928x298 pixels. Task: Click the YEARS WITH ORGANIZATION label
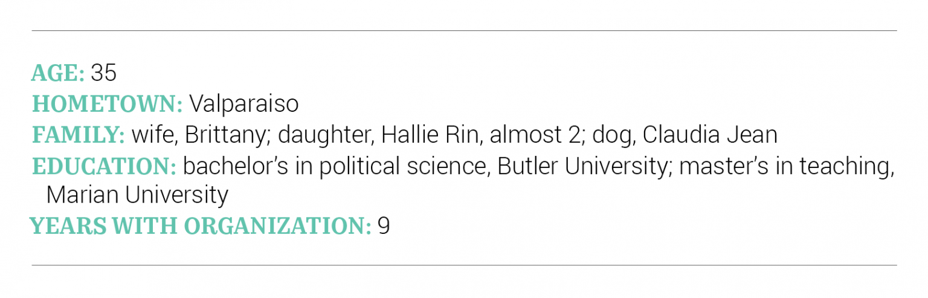point(201,226)
